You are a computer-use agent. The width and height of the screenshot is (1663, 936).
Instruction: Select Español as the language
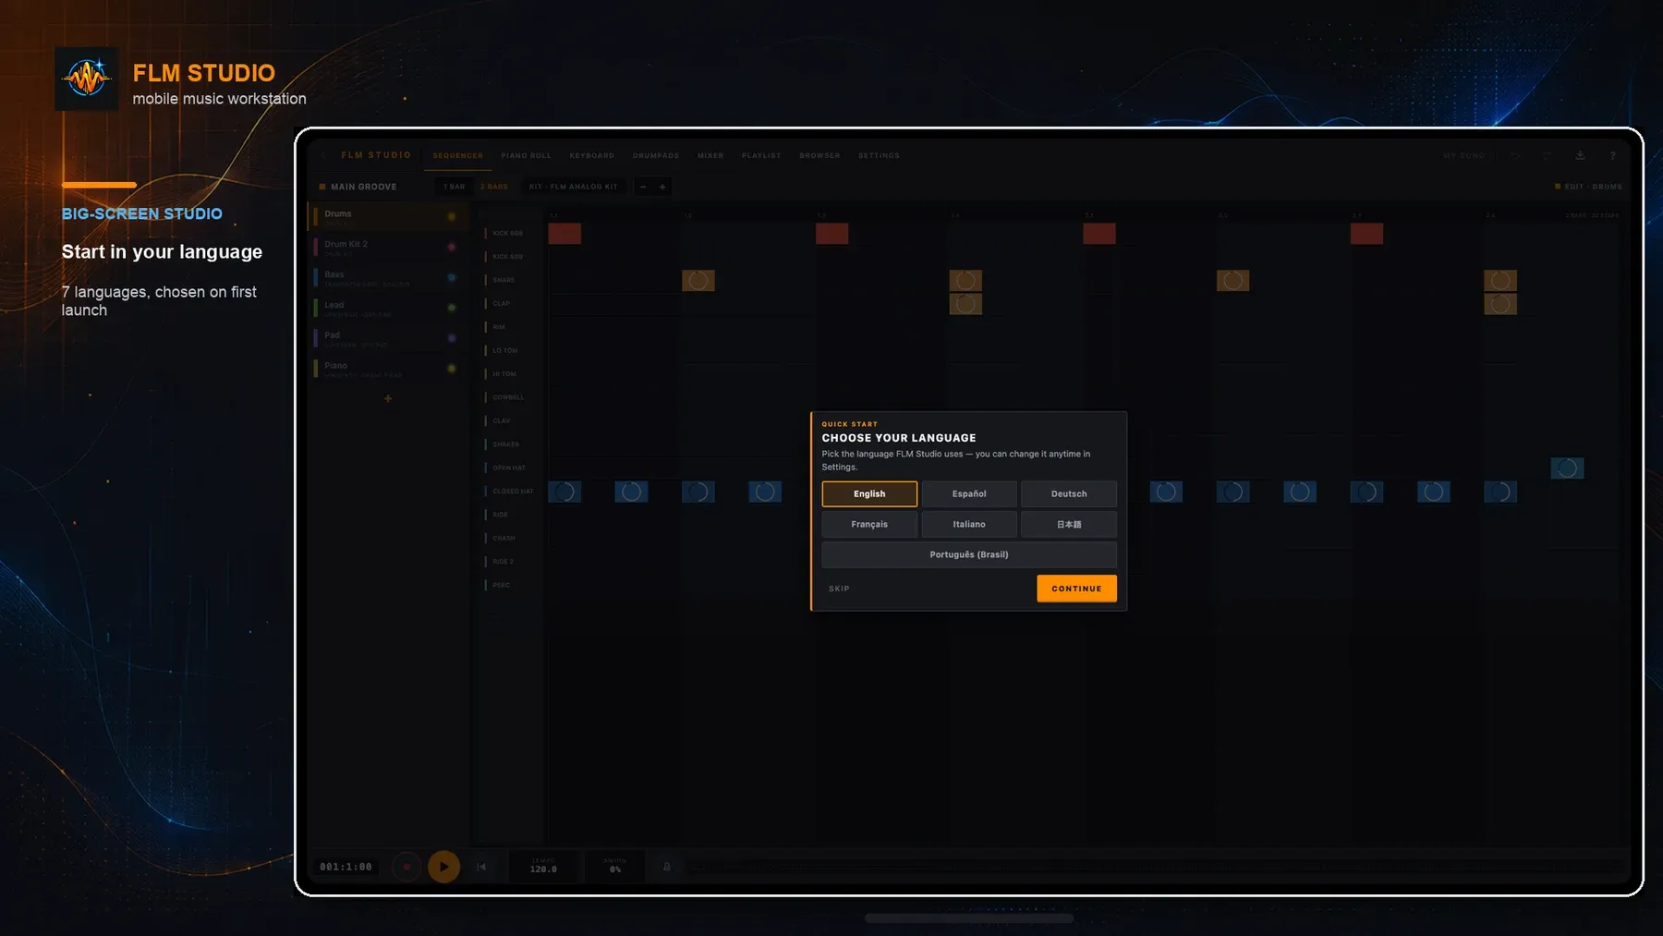point(969,493)
